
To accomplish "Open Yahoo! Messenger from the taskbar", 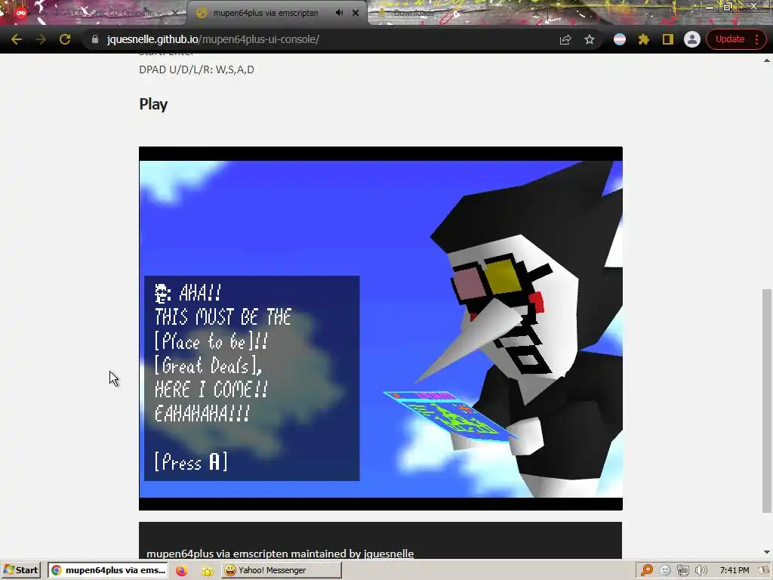I will pos(281,570).
